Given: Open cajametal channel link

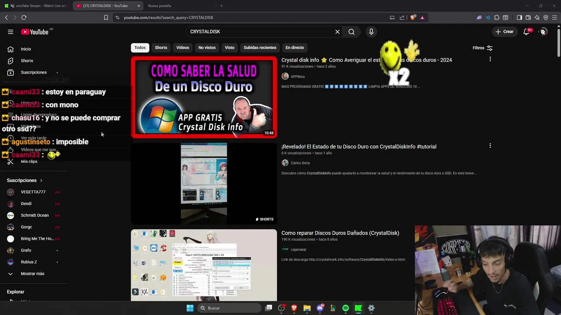Looking at the screenshot, I should [x=298, y=249].
